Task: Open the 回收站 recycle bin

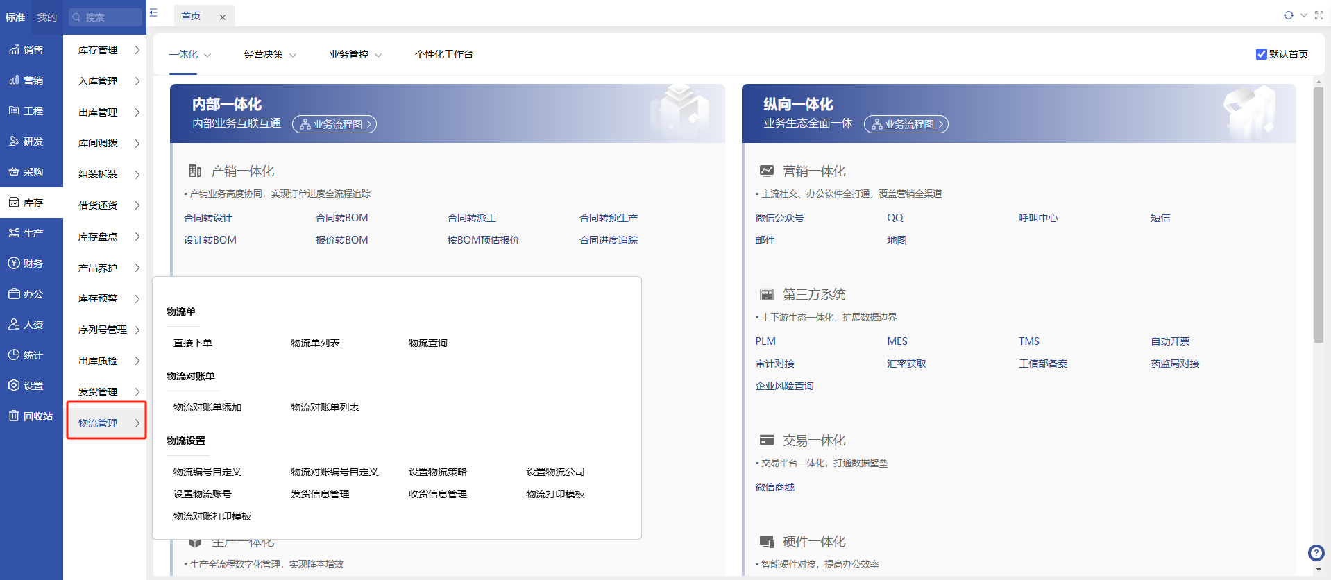Action: [x=31, y=416]
